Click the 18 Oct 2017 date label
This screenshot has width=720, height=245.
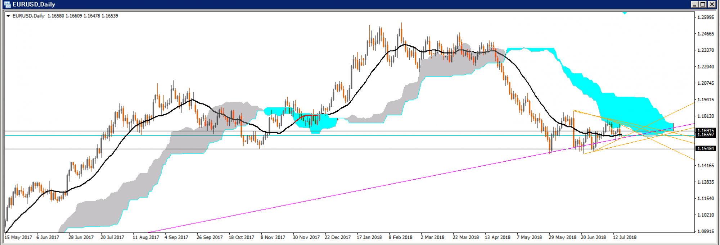tap(241, 237)
